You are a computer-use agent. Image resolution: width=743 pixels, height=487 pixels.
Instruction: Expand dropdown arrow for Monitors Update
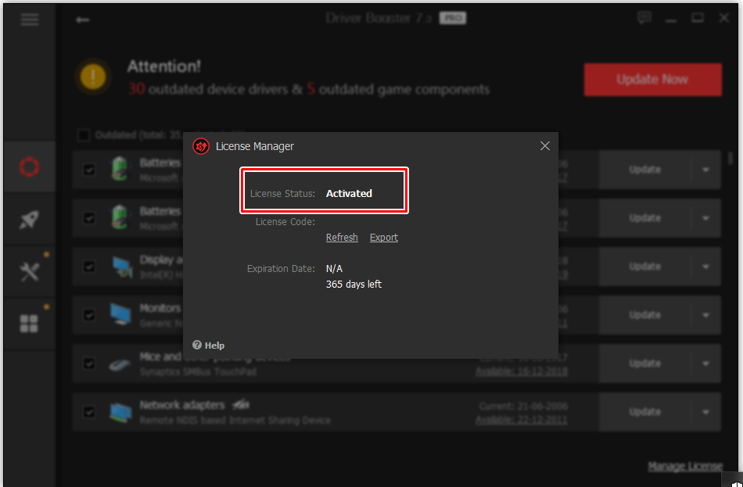(705, 315)
